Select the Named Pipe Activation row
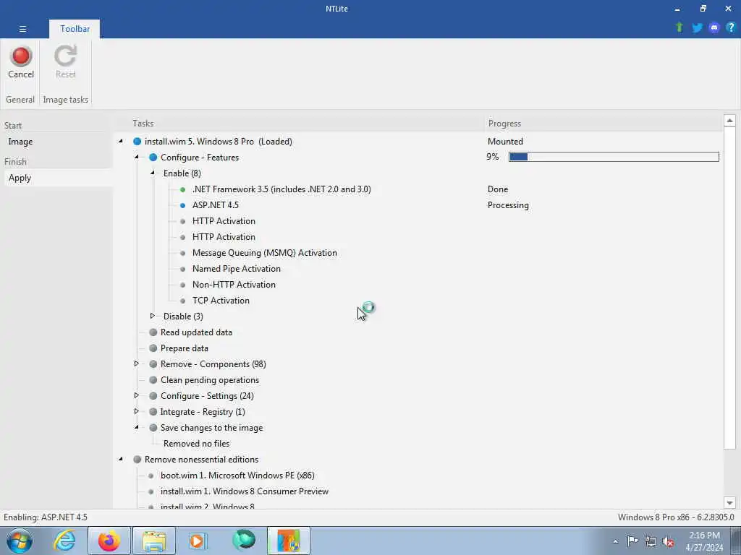Screen dimensions: 741x555 pos(237,269)
